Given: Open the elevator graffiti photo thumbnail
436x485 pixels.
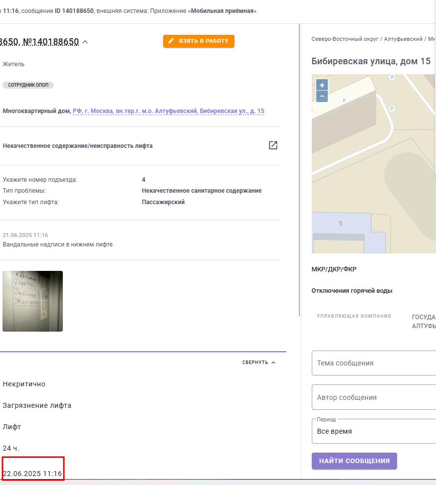Looking at the screenshot, I should [x=33, y=301].
